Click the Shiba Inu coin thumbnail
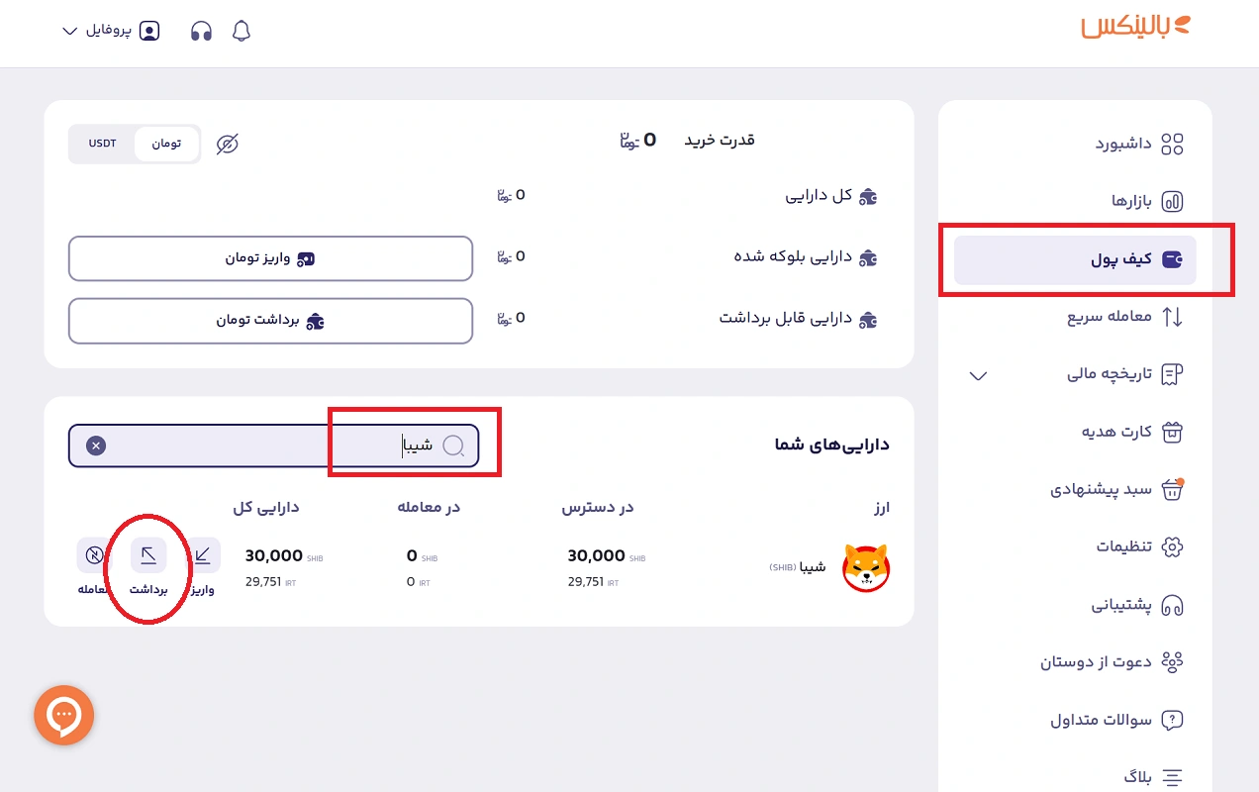Viewport: 1259px width, 792px height. tap(866, 568)
